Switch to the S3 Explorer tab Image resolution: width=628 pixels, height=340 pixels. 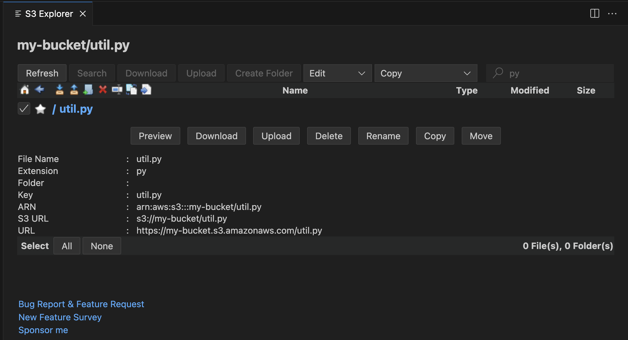(49, 13)
